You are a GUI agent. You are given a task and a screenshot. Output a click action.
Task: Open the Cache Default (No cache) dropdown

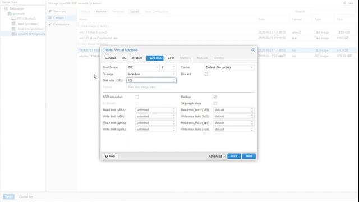pos(252,67)
